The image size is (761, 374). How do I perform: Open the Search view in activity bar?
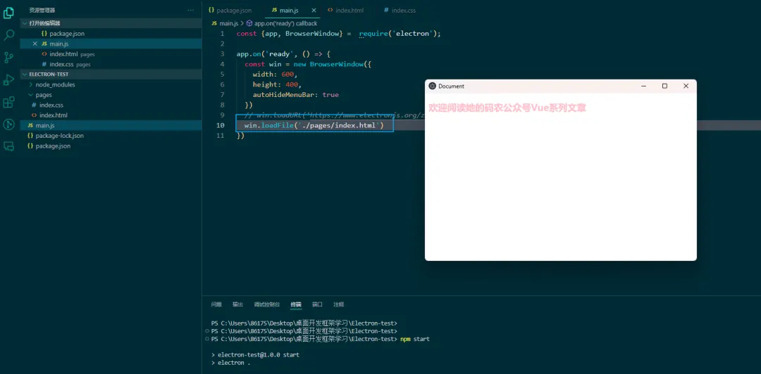pyautogui.click(x=8, y=35)
